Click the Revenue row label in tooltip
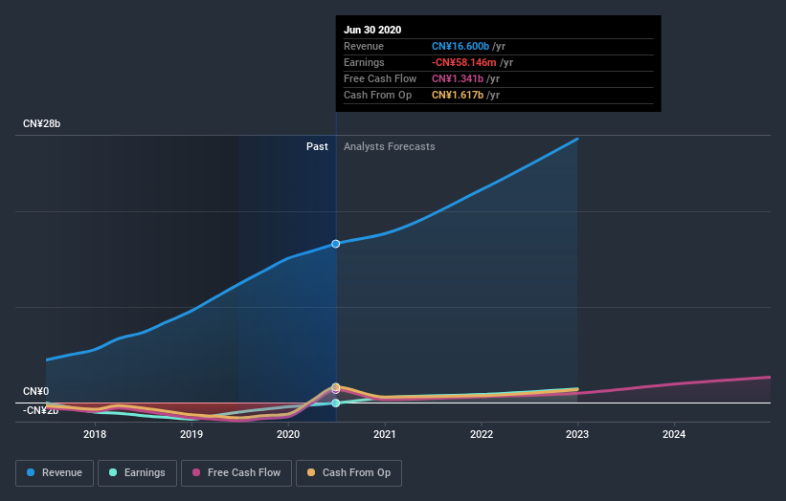The height and width of the screenshot is (501, 786). pyautogui.click(x=364, y=47)
